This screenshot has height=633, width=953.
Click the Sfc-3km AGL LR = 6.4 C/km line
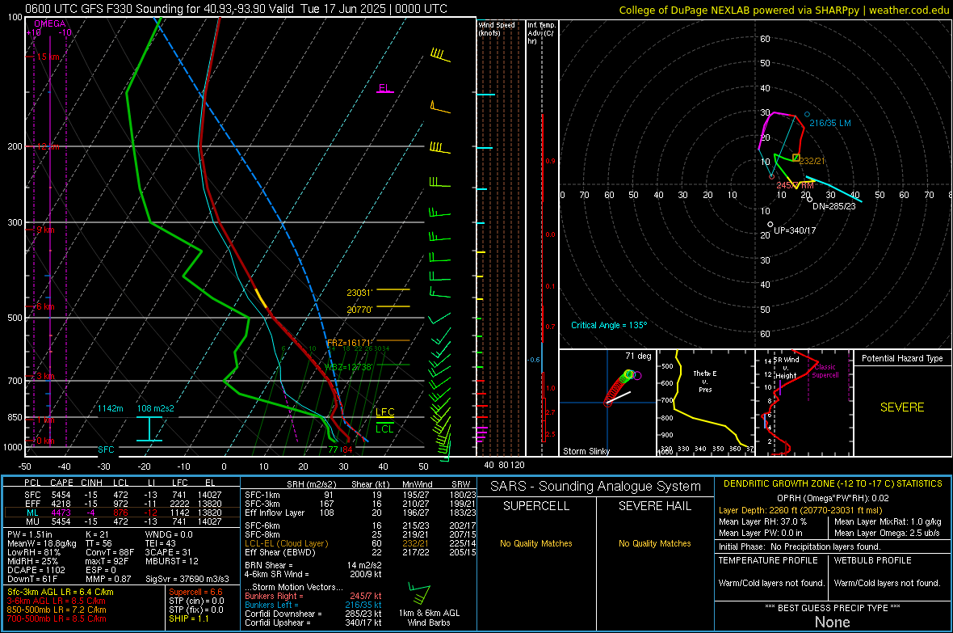pos(61,592)
